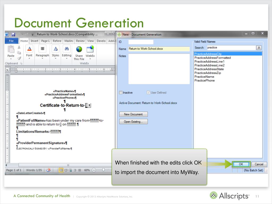The height and width of the screenshot is (204, 272).
Task: Switch to the Developer ribbon tab
Action: (x=101, y=41)
